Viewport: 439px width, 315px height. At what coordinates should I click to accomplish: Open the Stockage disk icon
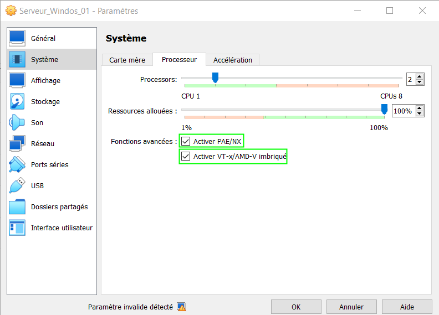(x=17, y=101)
